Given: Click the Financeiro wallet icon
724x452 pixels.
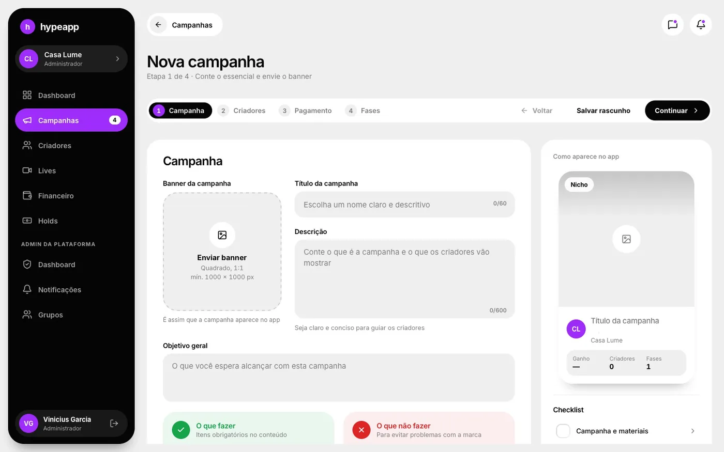Looking at the screenshot, I should point(27,196).
